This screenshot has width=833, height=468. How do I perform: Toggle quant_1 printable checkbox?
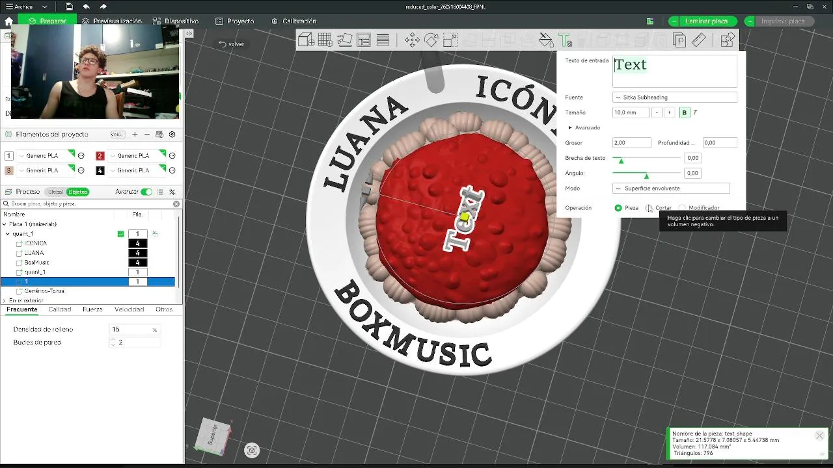[120, 234]
